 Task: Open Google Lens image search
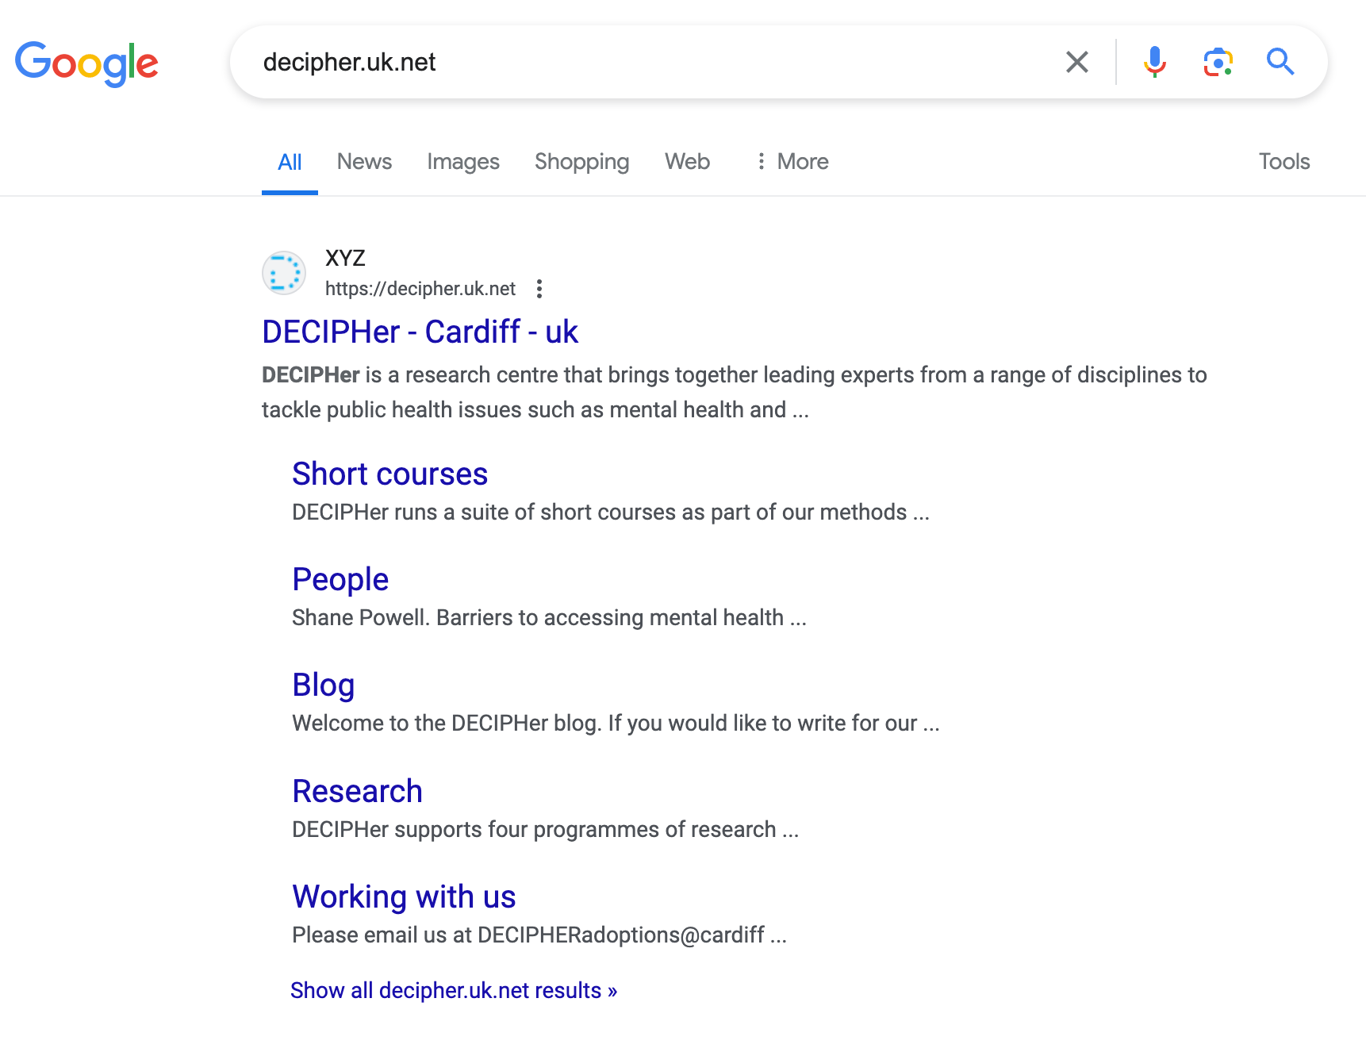1218,62
